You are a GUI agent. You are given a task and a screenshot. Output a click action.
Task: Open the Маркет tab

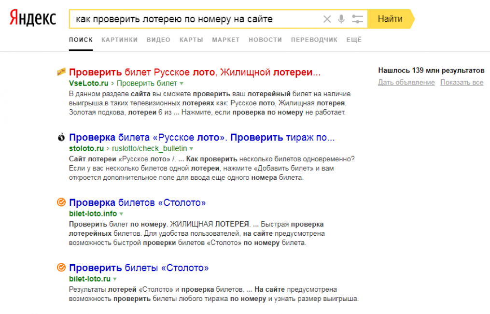click(225, 40)
